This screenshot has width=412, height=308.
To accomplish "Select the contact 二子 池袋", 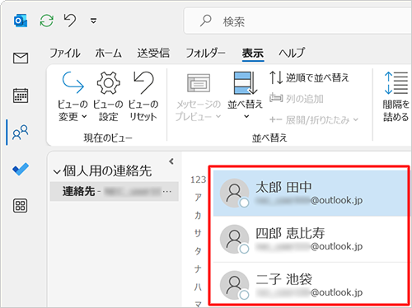I will coord(310,284).
